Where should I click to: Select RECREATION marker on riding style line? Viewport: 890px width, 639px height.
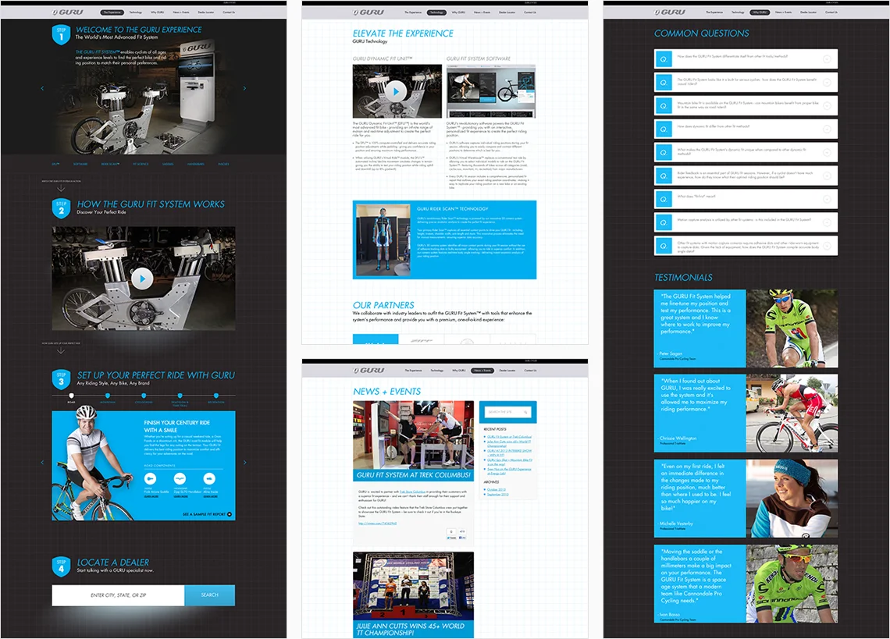tap(216, 396)
